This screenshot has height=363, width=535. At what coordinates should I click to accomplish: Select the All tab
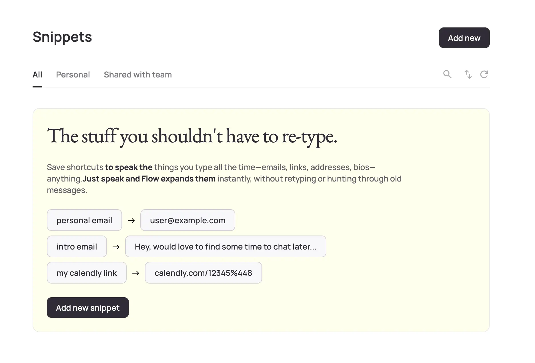37,75
